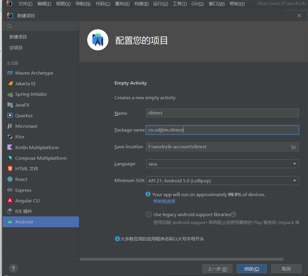The image size is (308, 276).
Task: Open the Git(G) menu
Action: pos(197,4)
